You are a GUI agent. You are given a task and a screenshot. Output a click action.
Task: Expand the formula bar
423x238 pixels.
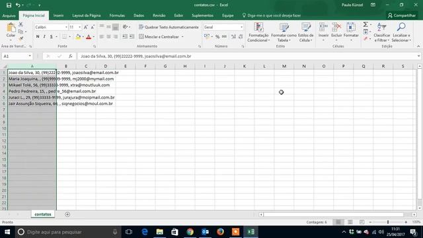click(418, 56)
